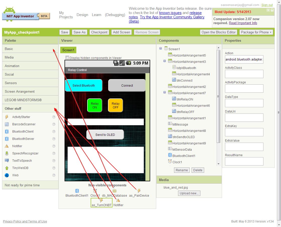
Task: Click the Save button
Action: [x=65, y=32]
